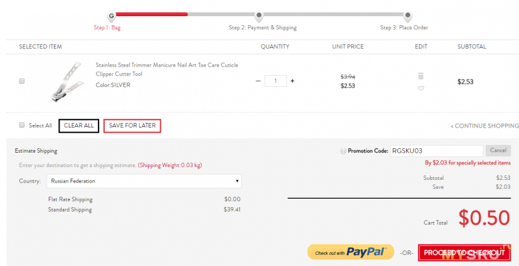Image resolution: width=519 pixels, height=266 pixels.
Task: Check the Select All checkbox
Action: pos(22,125)
